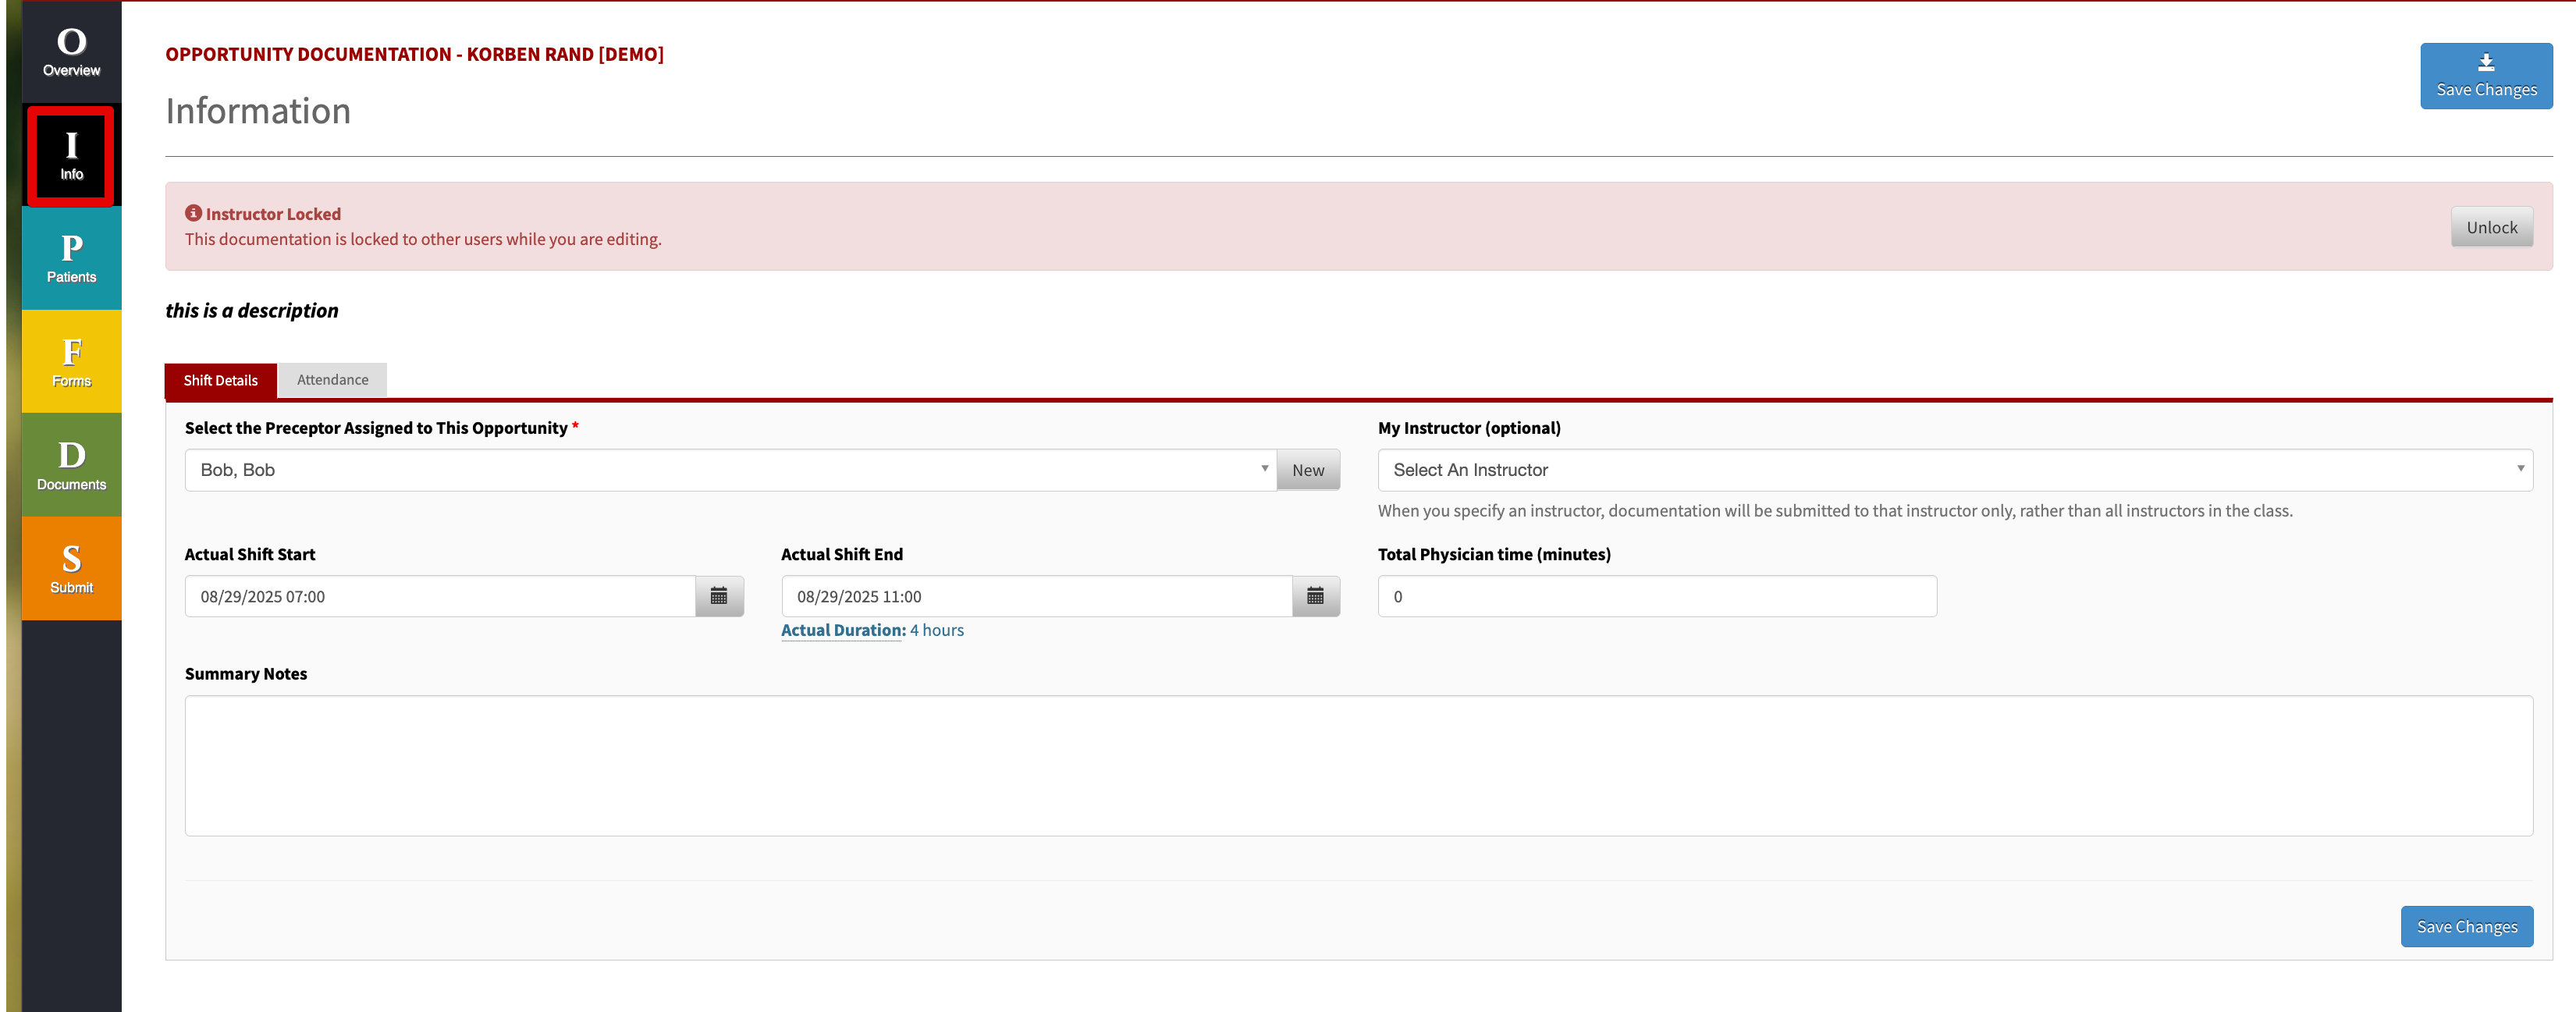Open the Overview sidebar icon
The height and width of the screenshot is (1012, 2576).
tap(71, 52)
